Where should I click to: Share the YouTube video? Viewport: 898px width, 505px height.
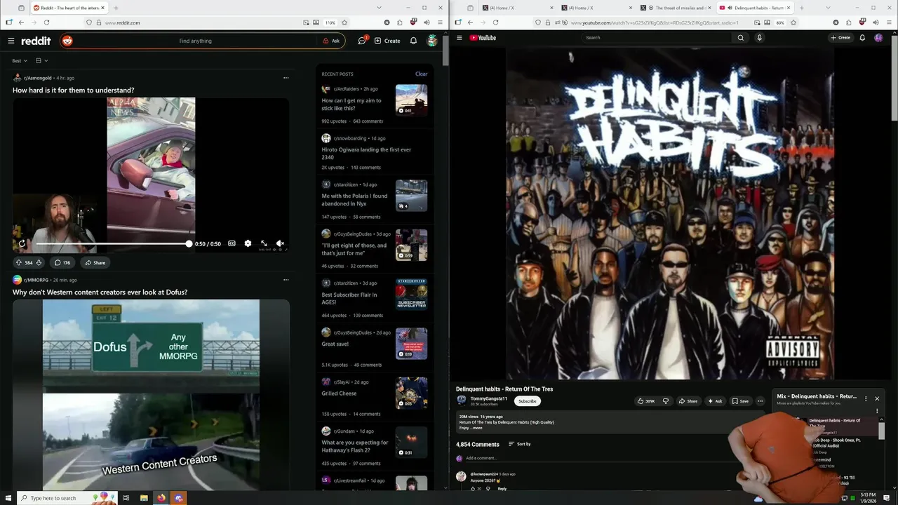point(688,401)
